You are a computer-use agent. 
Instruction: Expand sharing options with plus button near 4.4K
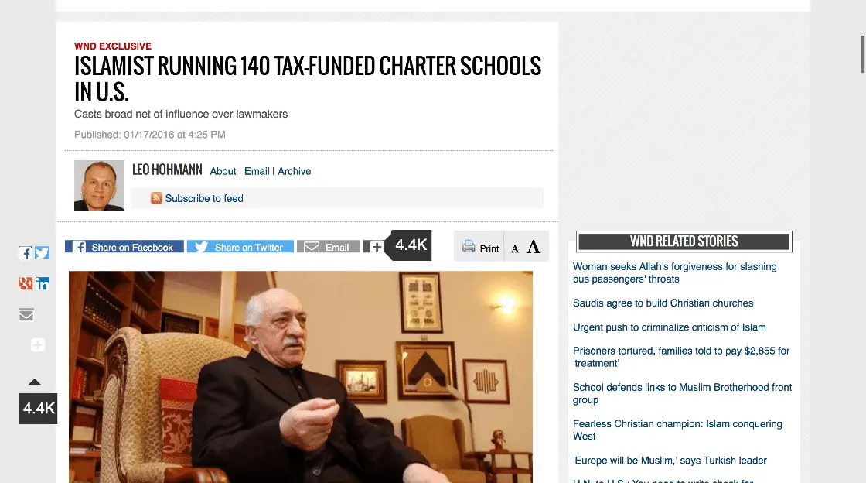point(374,247)
